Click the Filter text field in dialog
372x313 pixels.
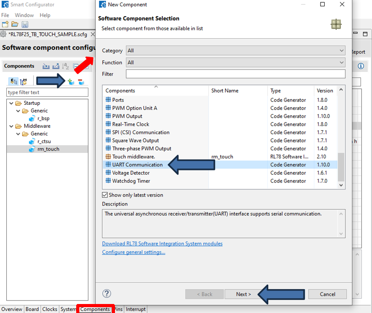pyautogui.click(x=235, y=74)
